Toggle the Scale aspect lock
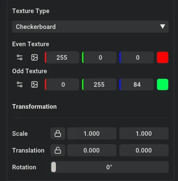Image resolution: width=178 pixels, height=181 pixels. coord(58,133)
